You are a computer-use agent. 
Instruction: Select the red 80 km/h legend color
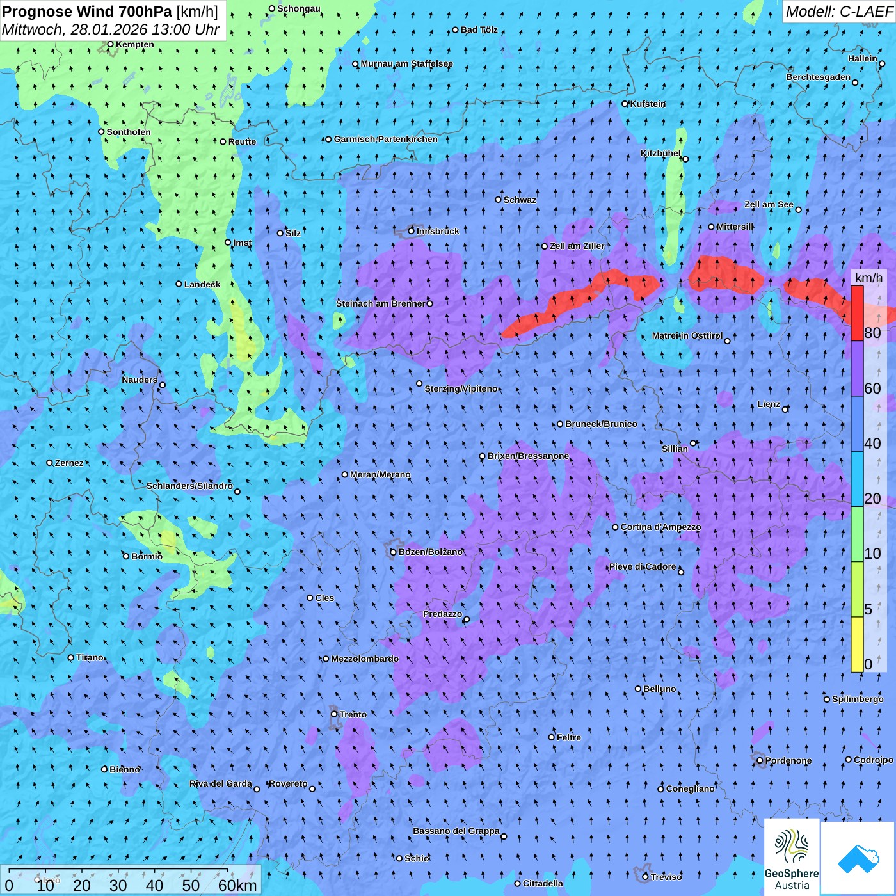(857, 314)
